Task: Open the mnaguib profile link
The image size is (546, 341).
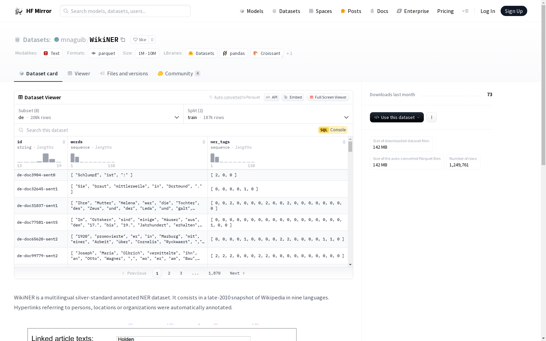Action: [73, 40]
